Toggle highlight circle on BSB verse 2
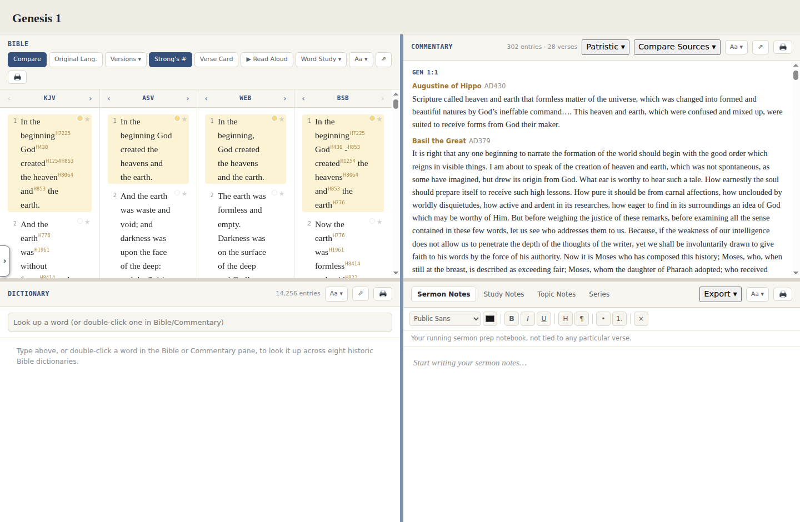This screenshot has height=522, width=800. click(372, 221)
